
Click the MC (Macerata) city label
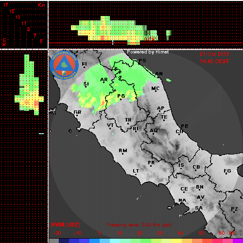click(x=156, y=88)
